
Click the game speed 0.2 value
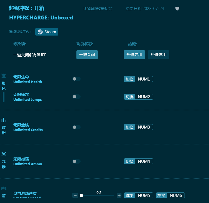(99, 193)
